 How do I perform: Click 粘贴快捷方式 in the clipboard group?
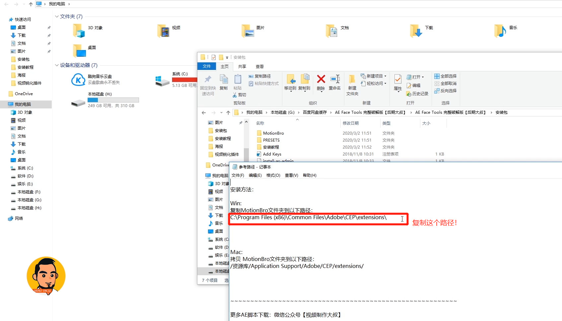click(264, 84)
